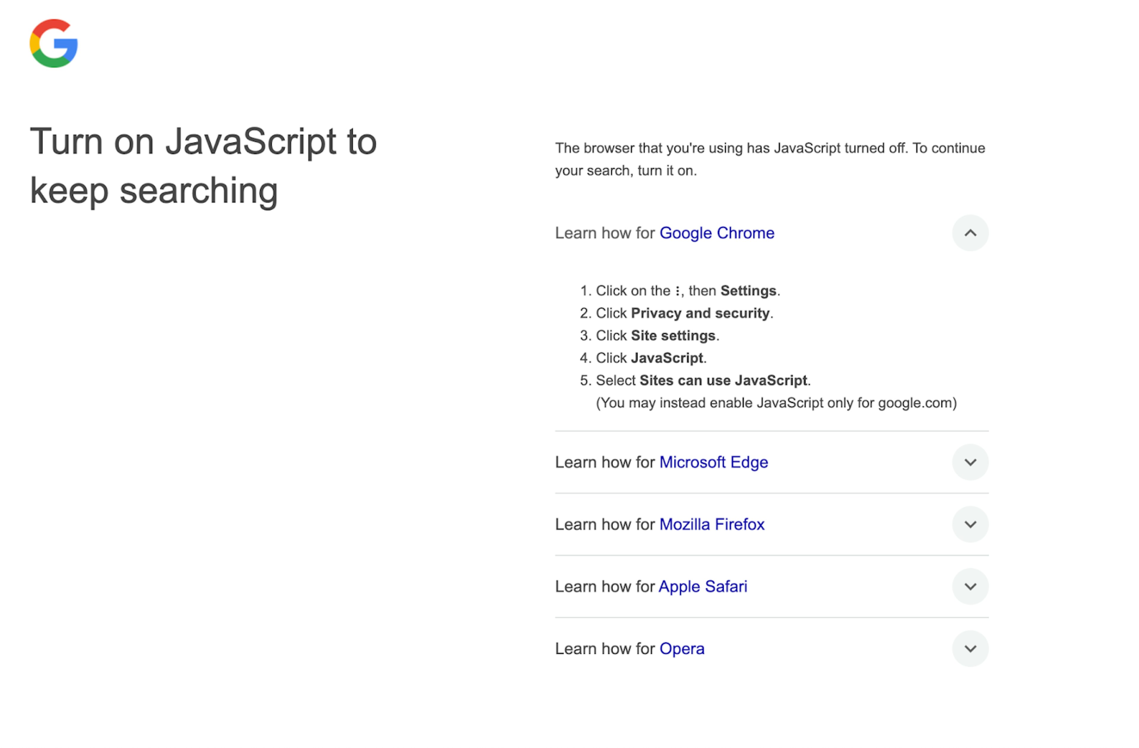Click the bold Site settings text
This screenshot has width=1139, height=748.
[x=673, y=336]
